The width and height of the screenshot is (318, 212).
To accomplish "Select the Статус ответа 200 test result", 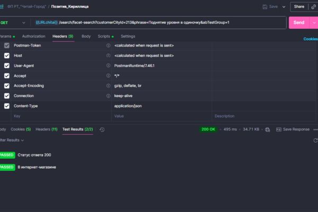I will click(x=34, y=155).
